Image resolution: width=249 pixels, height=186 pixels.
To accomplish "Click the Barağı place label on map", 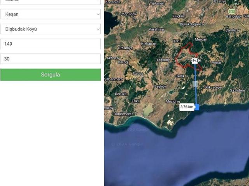I will click(x=123, y=62).
